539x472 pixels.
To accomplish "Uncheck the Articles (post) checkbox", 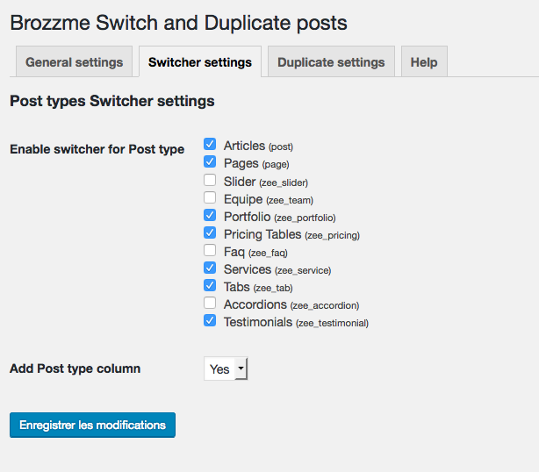I will coord(210,145).
